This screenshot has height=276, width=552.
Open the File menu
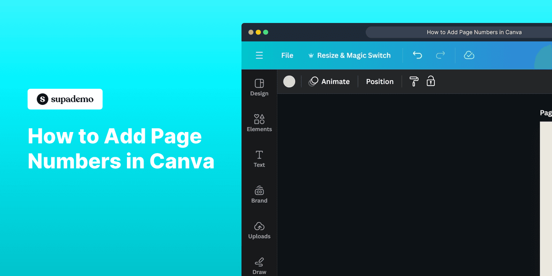(x=287, y=55)
